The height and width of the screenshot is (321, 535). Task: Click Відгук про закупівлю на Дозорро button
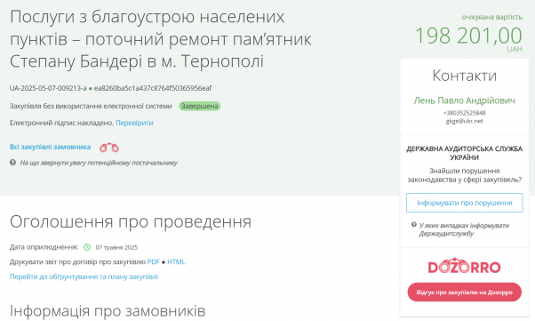coord(465,293)
